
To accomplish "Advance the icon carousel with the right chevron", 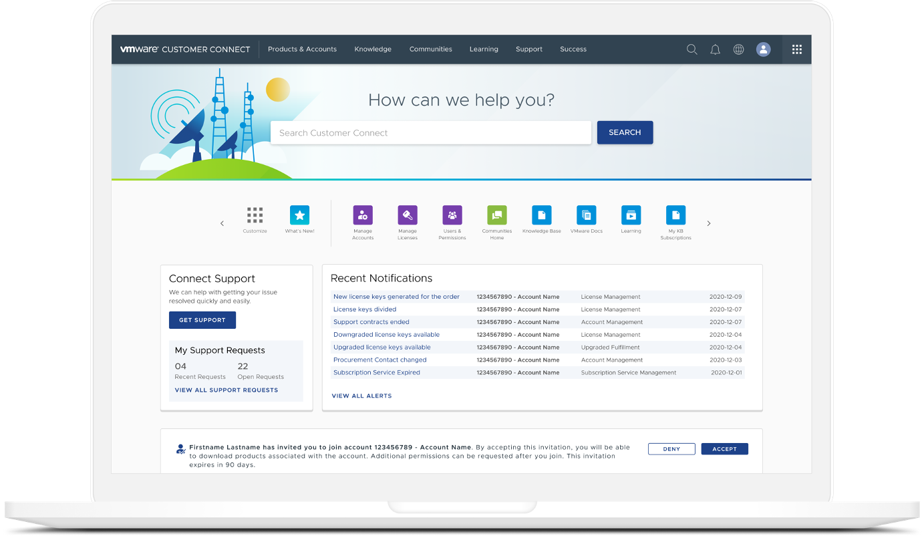I will [x=708, y=223].
